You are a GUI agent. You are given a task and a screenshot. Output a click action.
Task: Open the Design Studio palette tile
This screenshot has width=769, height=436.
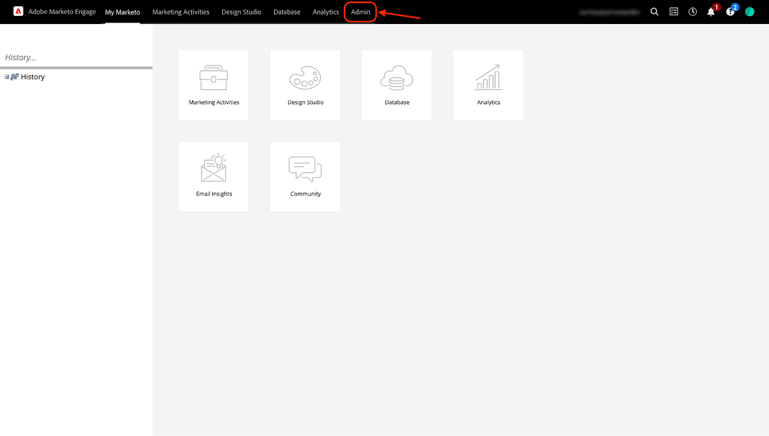(305, 85)
